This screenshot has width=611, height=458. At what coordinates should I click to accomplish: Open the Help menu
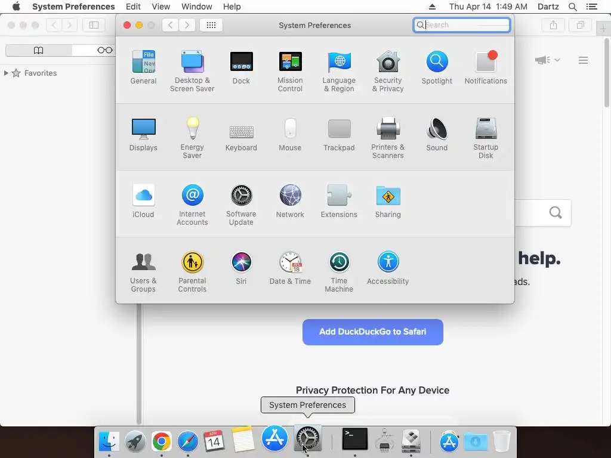(x=232, y=7)
